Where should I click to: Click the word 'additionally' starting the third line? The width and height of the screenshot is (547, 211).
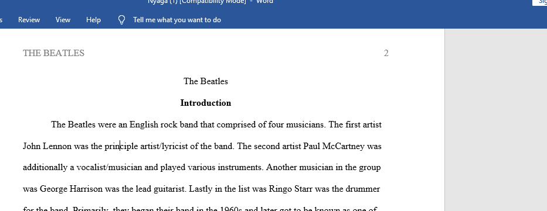(x=45, y=168)
